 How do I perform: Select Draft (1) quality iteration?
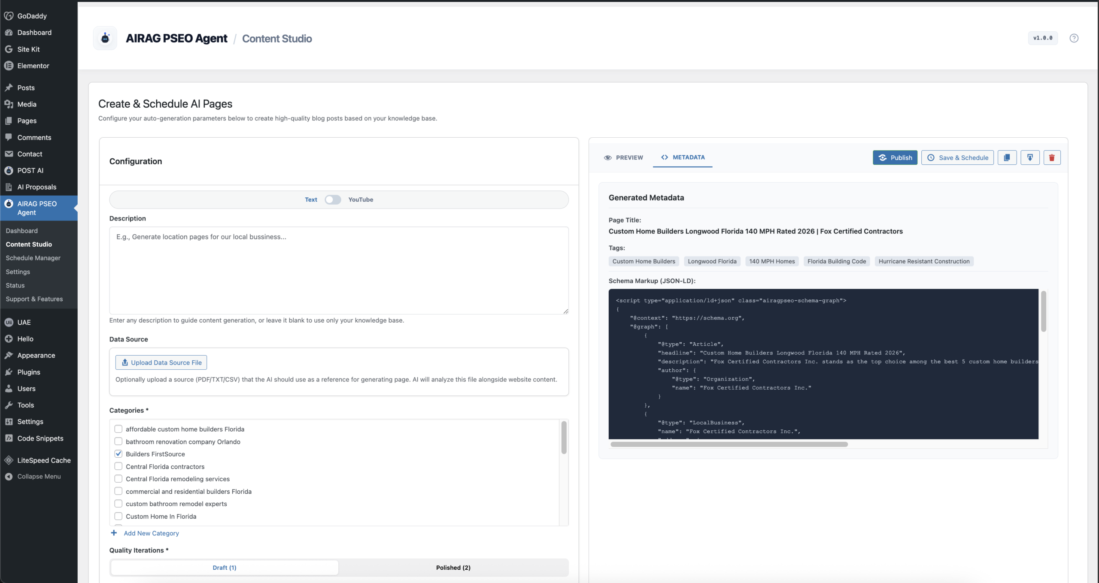(225, 568)
